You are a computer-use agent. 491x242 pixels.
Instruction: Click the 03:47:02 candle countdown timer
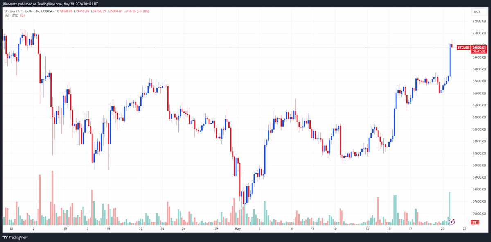tap(479, 51)
